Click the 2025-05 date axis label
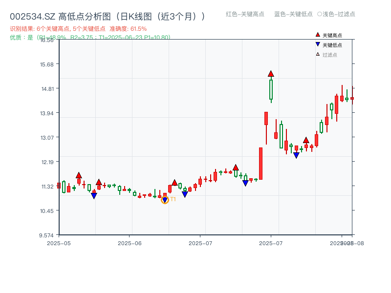 [59, 242]
